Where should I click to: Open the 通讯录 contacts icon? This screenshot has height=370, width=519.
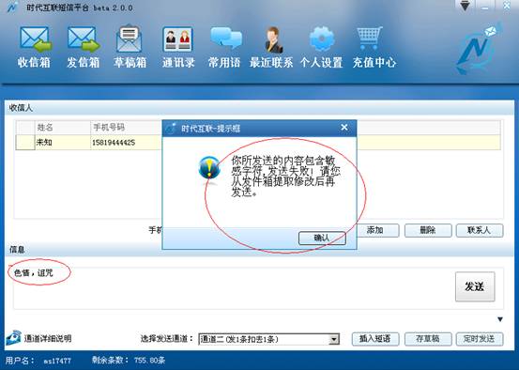pos(178,39)
